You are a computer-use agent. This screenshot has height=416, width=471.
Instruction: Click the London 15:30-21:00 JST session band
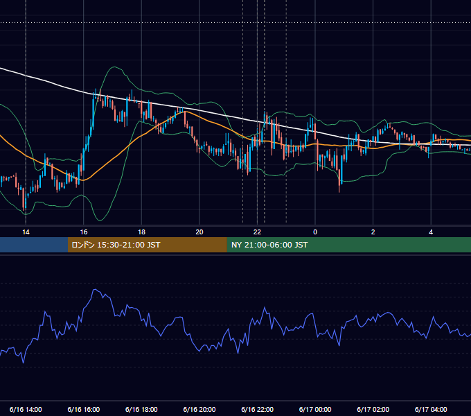click(x=147, y=245)
